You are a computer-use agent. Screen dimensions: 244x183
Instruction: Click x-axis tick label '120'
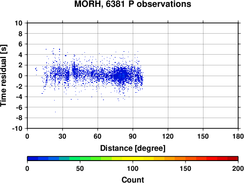(168, 136)
